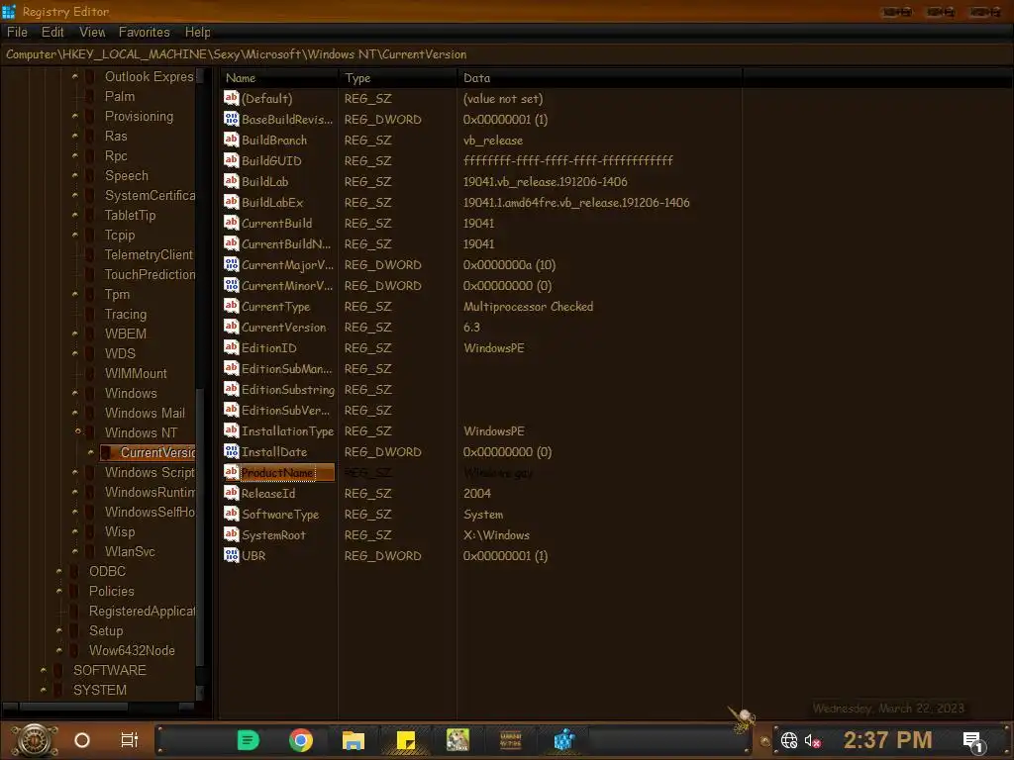This screenshot has width=1014, height=760.
Task: Open the Help menu
Action: click(x=197, y=32)
